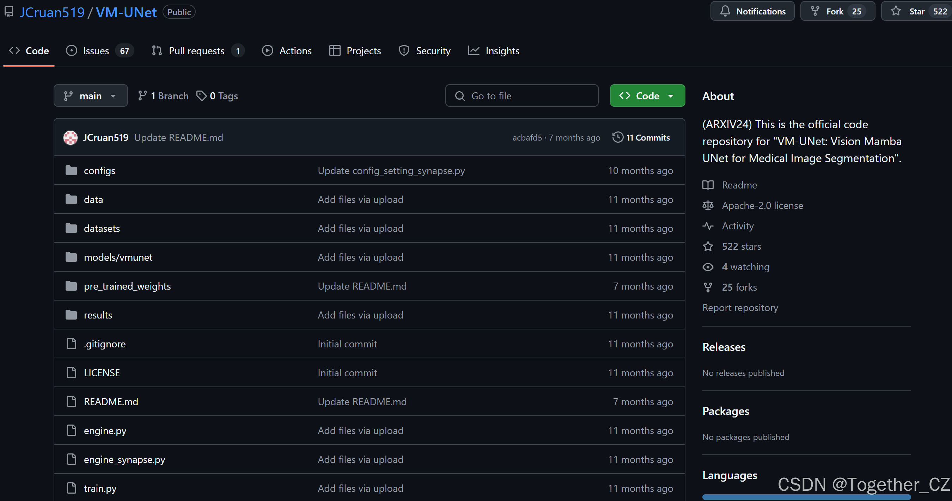Image resolution: width=952 pixels, height=501 pixels.
Task: Click the Fork icon button
Action: pos(815,11)
